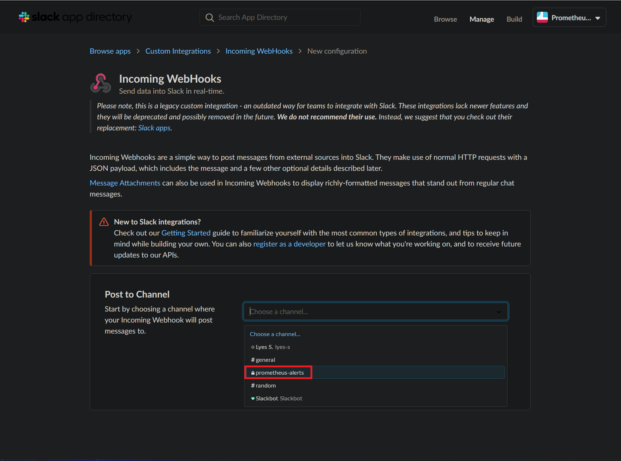Open the Manage menu item
Viewport: 621px width, 461px height.
point(482,19)
